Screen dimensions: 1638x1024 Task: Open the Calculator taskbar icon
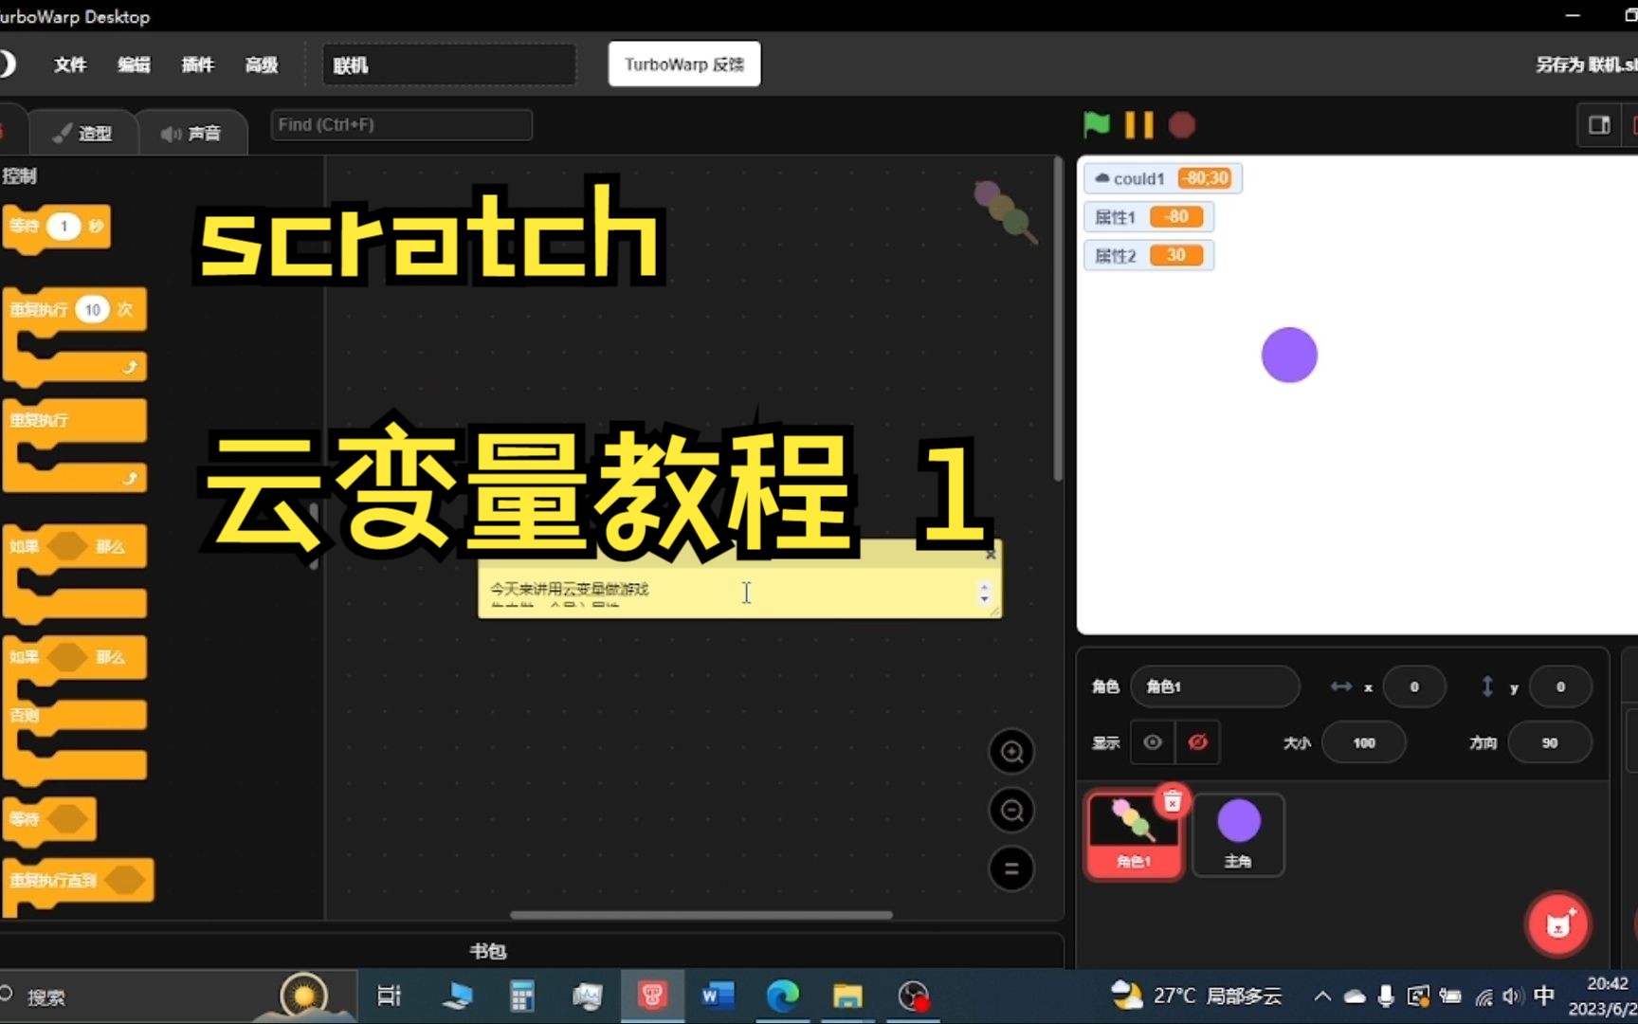pos(521,997)
